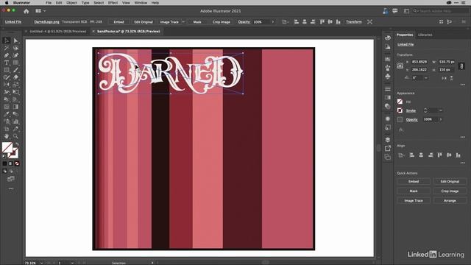Open the Stroke panel icon in dock

point(388,89)
